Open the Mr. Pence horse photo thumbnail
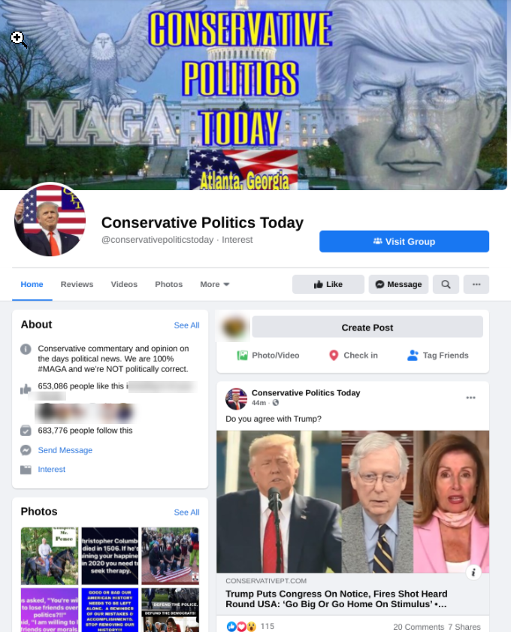The height and width of the screenshot is (632, 511). [x=50, y=556]
